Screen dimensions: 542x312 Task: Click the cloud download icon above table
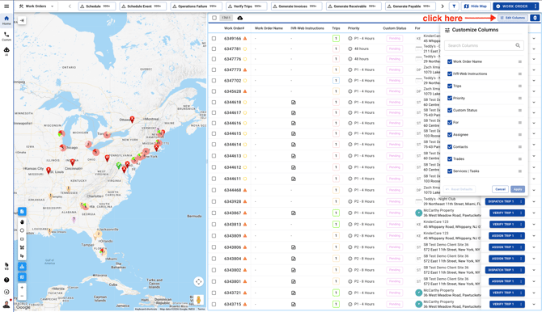tap(240, 18)
